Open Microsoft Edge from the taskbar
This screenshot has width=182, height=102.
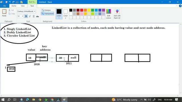[28, 99]
